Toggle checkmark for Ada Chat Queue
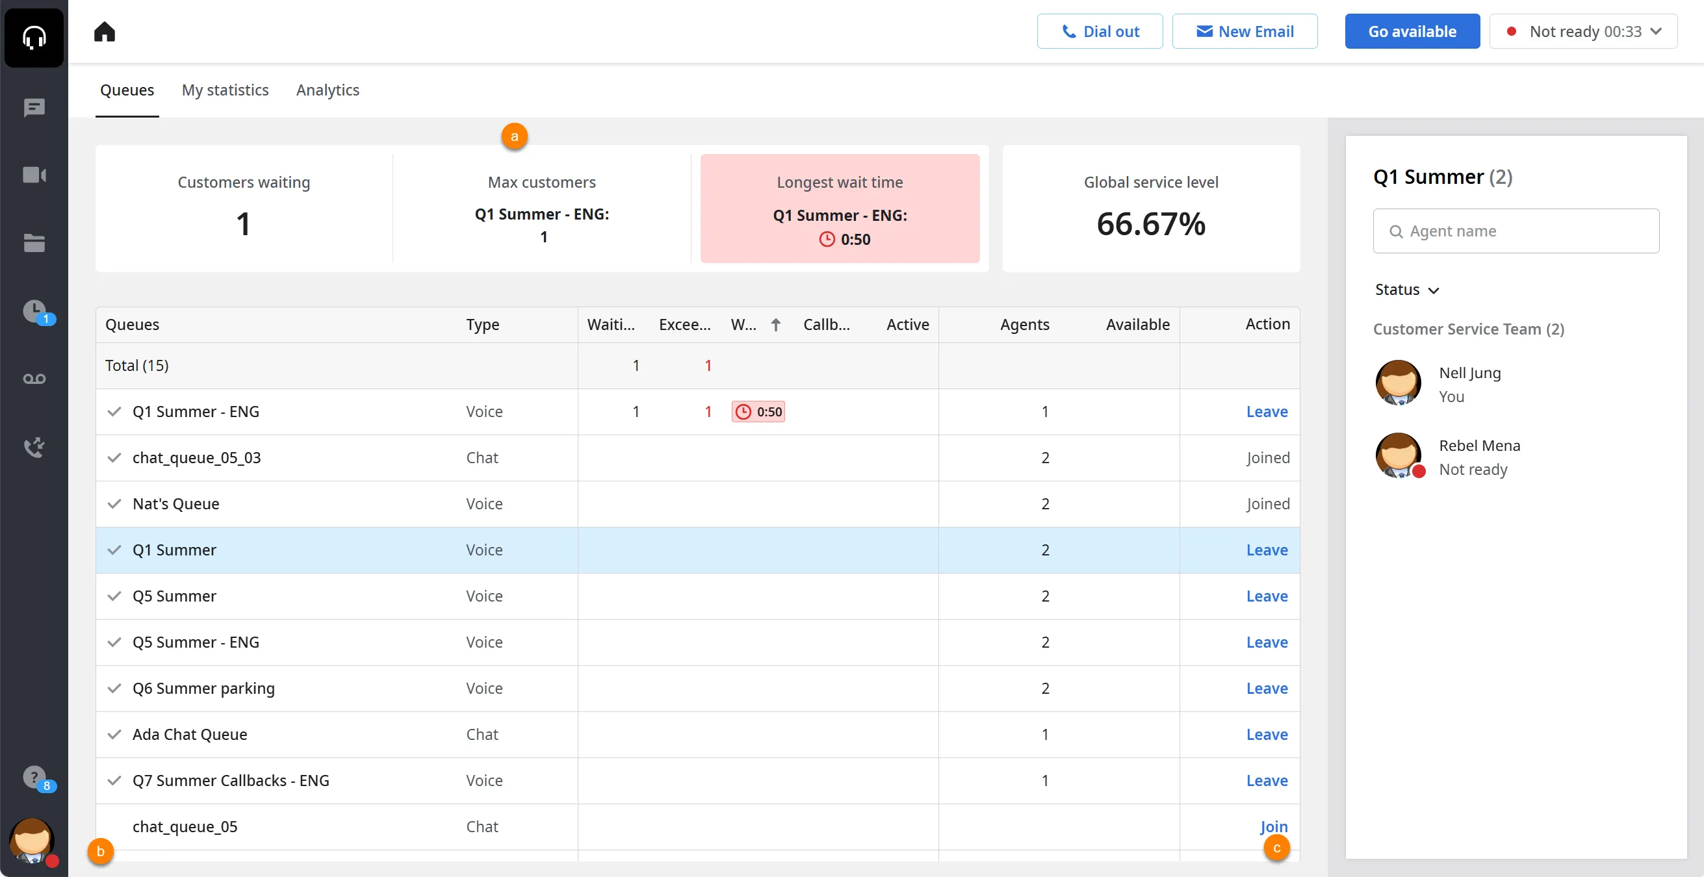The height and width of the screenshot is (877, 1704). [x=114, y=734]
